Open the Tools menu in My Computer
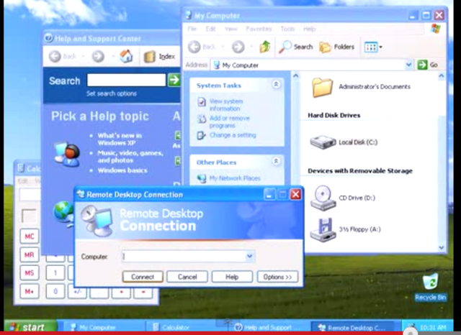Image resolution: width=461 pixels, height=335 pixels. click(x=287, y=29)
